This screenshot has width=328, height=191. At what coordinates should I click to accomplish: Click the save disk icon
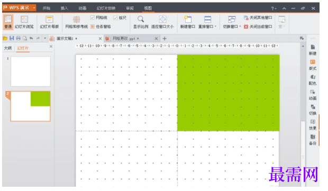tap(12, 38)
